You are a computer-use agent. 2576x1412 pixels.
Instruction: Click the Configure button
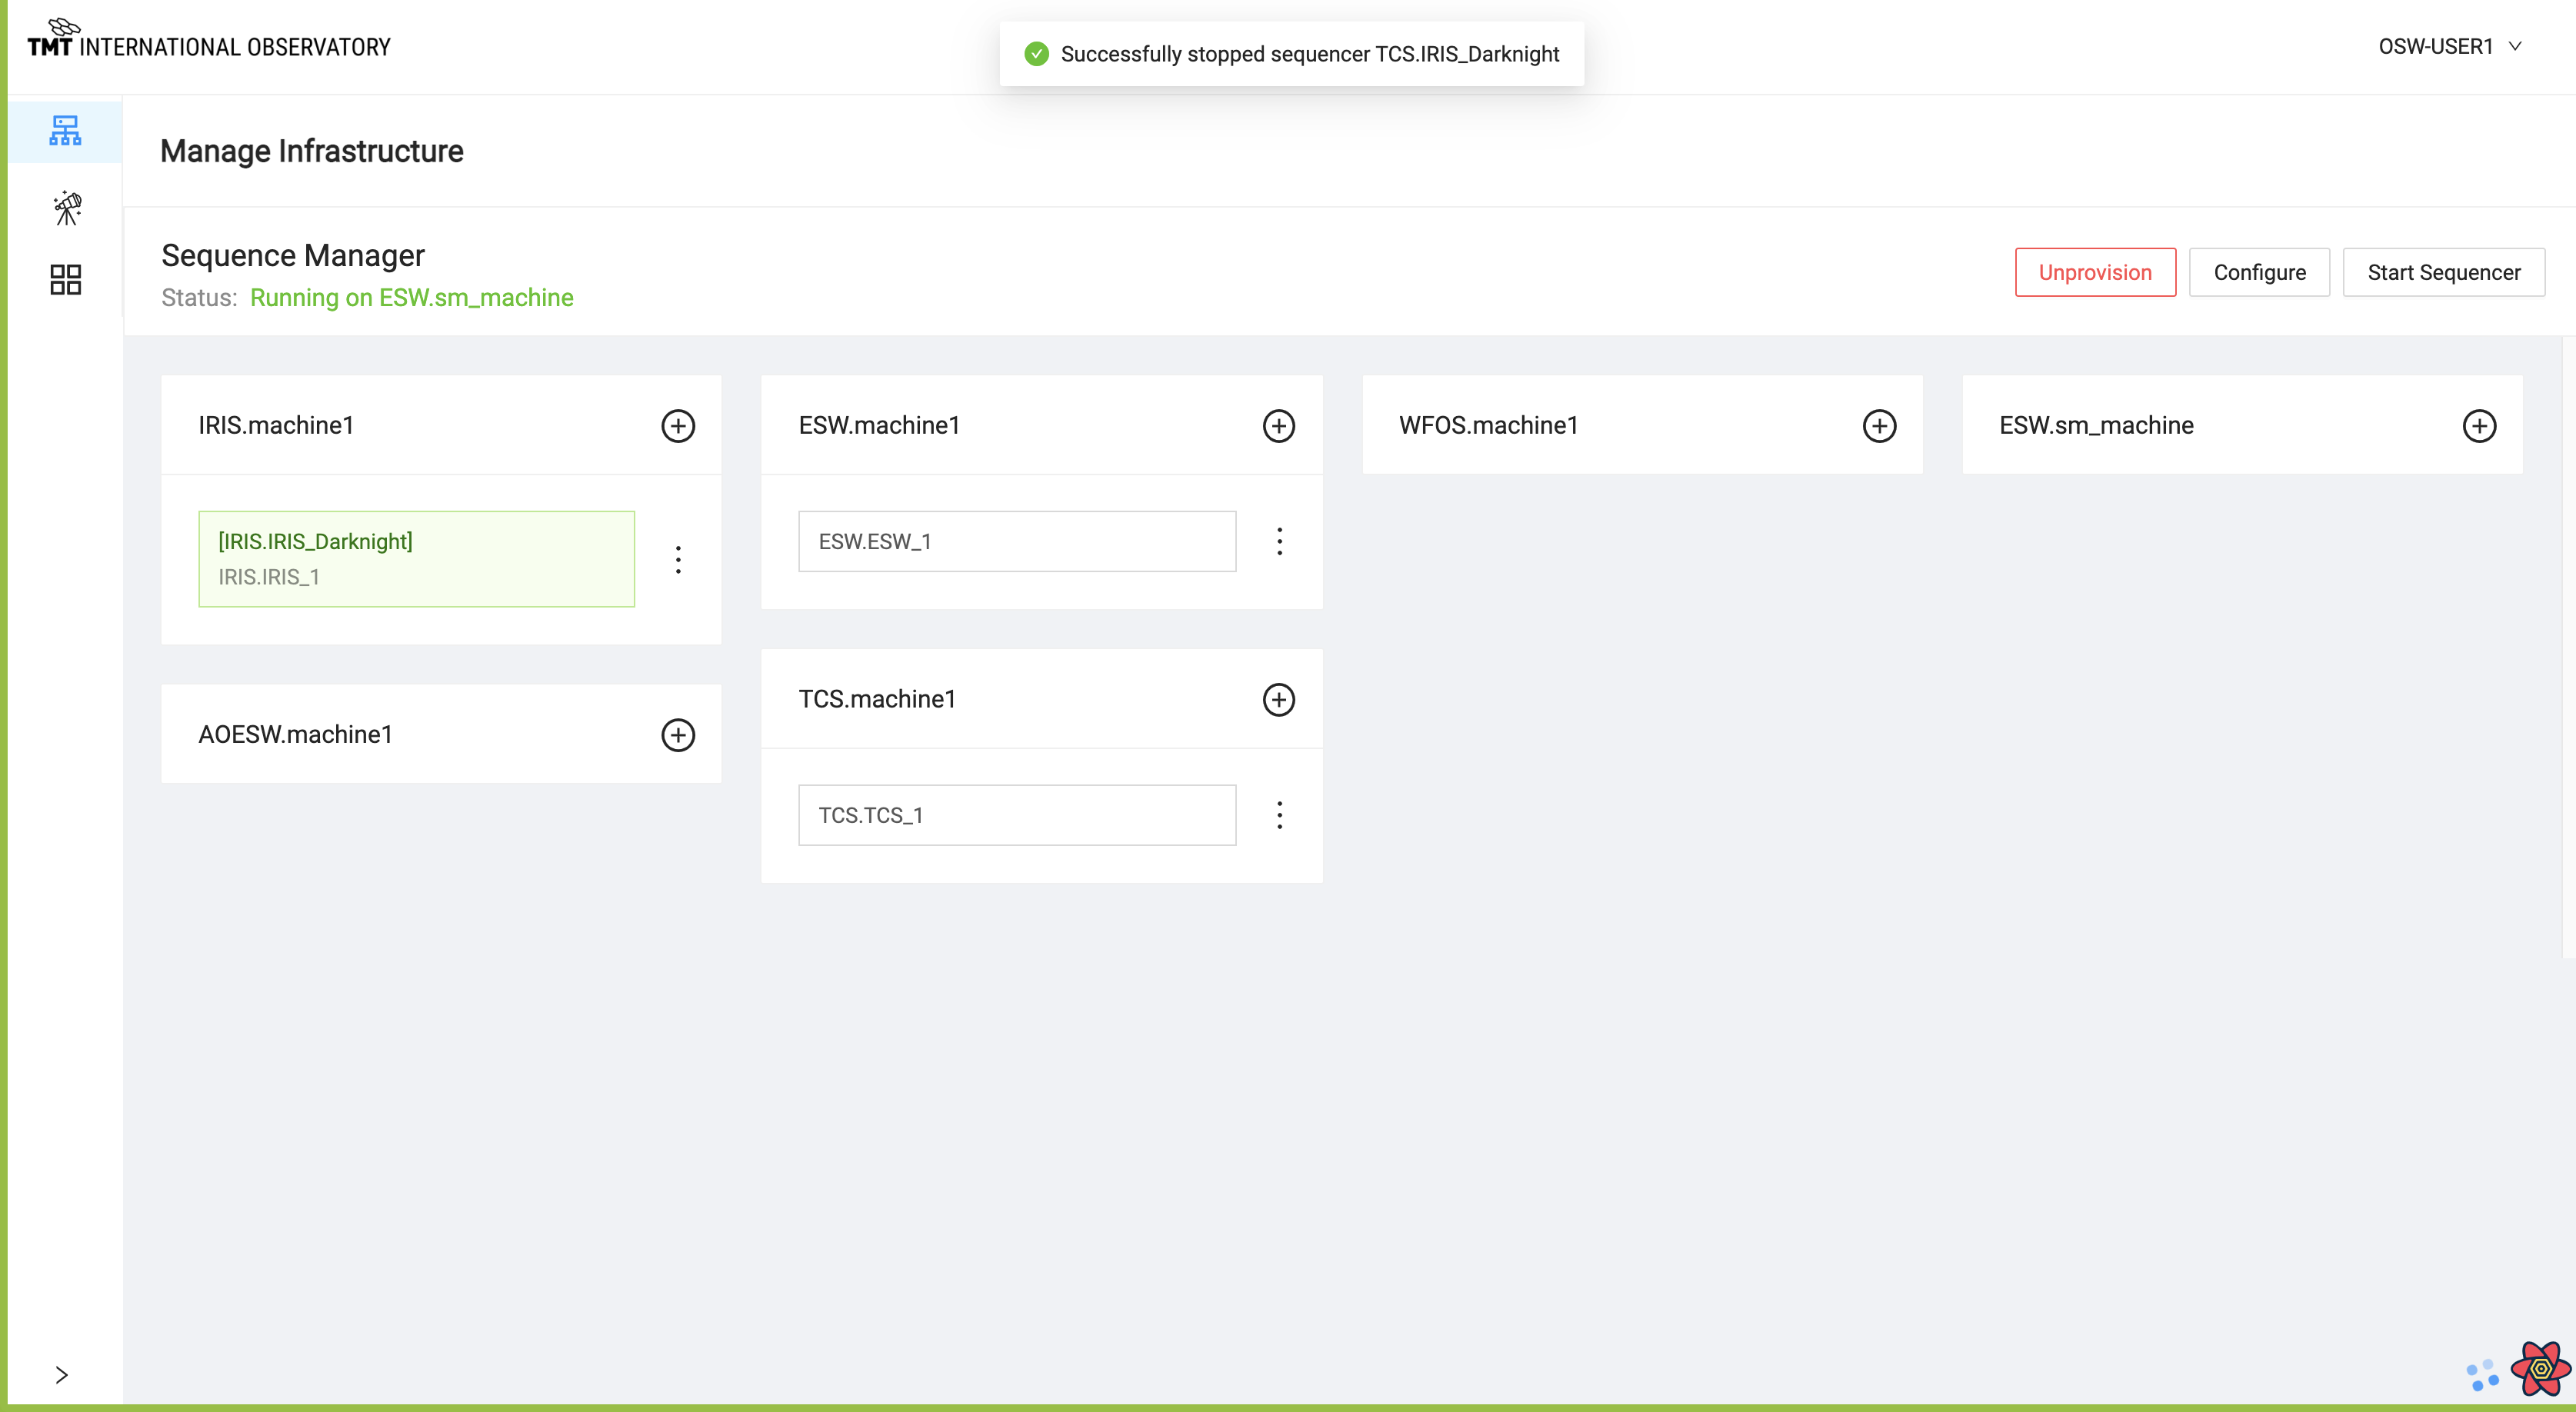pyautogui.click(x=2259, y=272)
